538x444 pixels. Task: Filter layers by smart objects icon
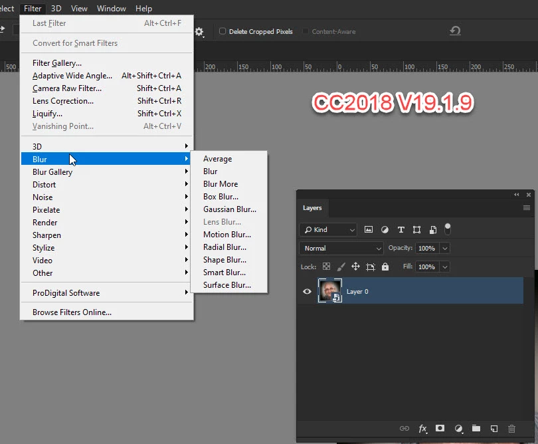click(x=433, y=229)
